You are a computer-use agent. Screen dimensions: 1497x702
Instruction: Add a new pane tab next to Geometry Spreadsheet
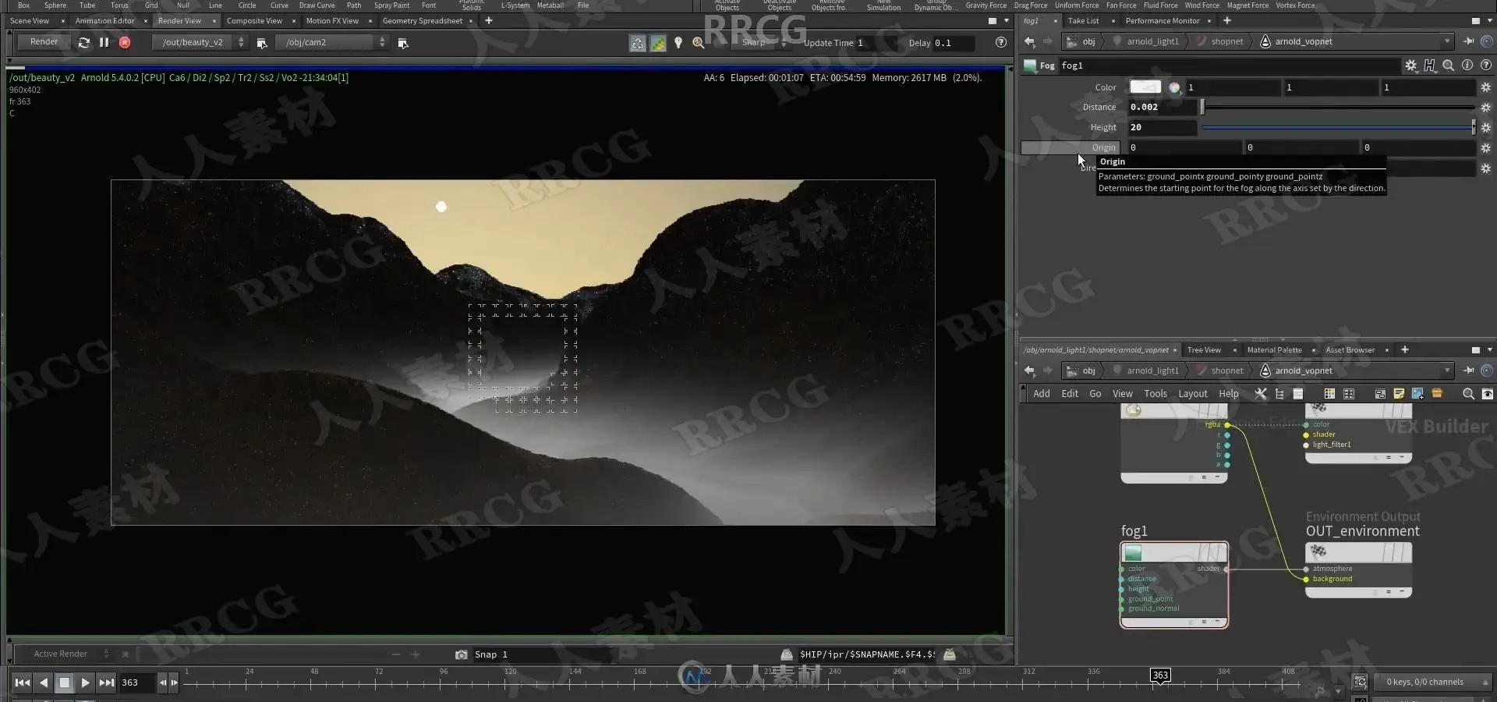click(x=489, y=20)
